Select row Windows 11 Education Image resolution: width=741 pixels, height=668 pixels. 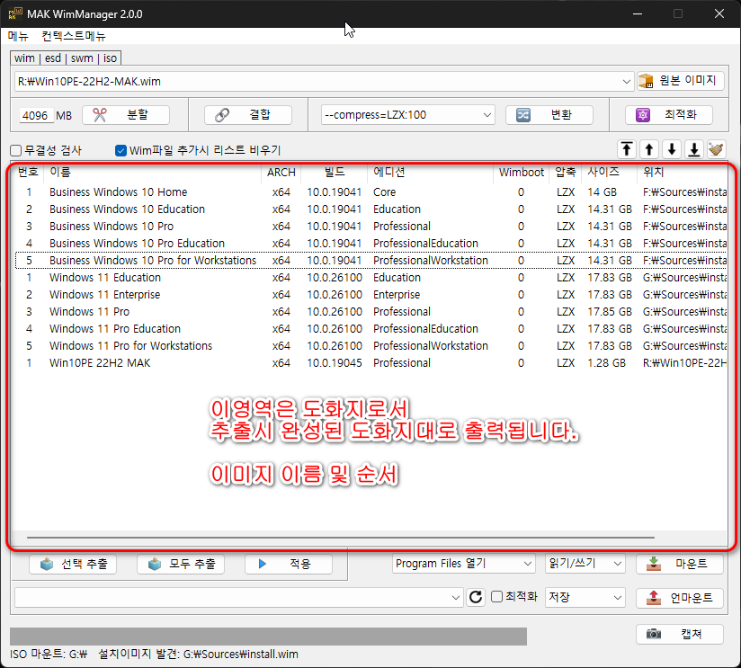pos(371,277)
